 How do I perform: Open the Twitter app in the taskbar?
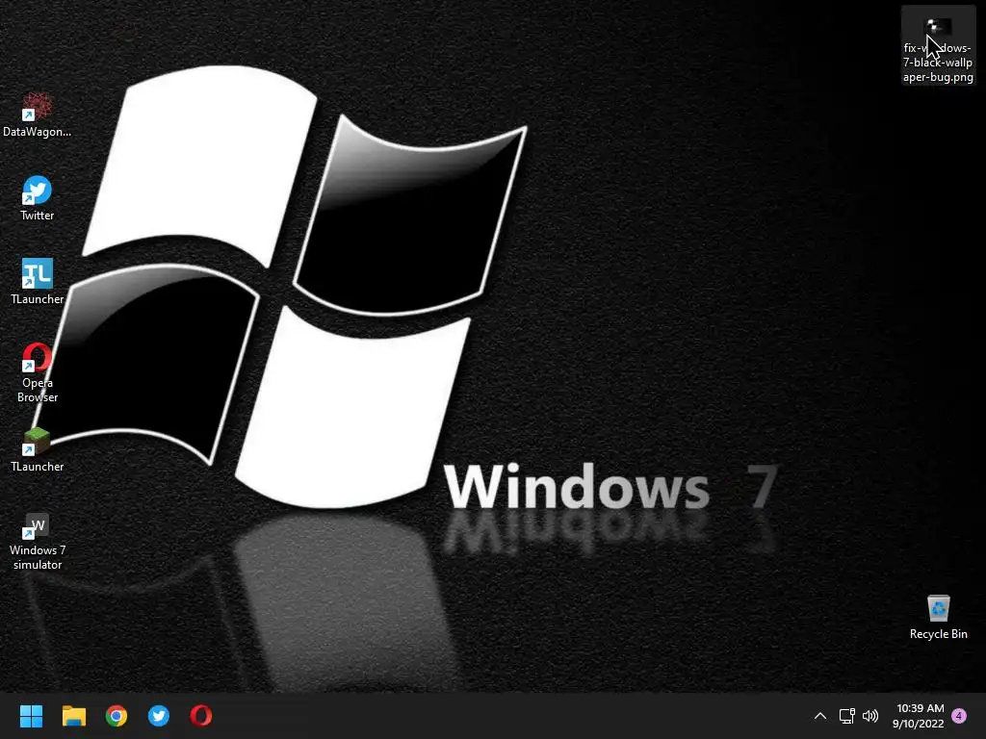coord(159,716)
